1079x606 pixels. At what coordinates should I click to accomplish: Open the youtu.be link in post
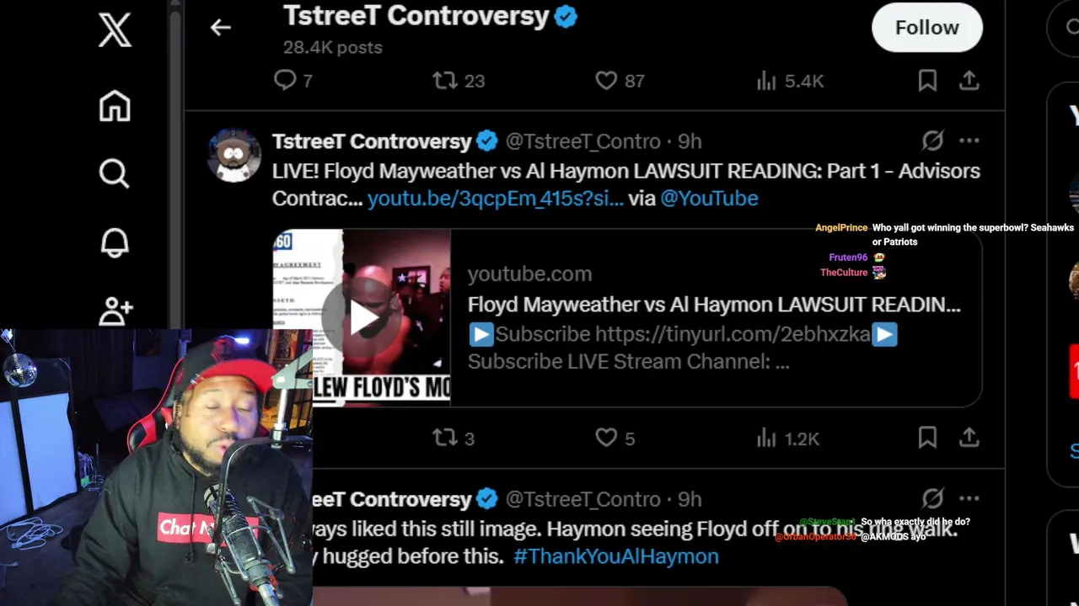pyautogui.click(x=495, y=199)
